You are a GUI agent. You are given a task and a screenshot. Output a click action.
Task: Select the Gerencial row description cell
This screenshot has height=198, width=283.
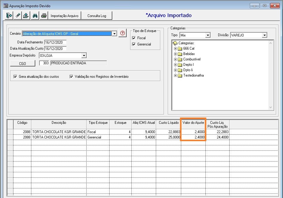[59, 137]
